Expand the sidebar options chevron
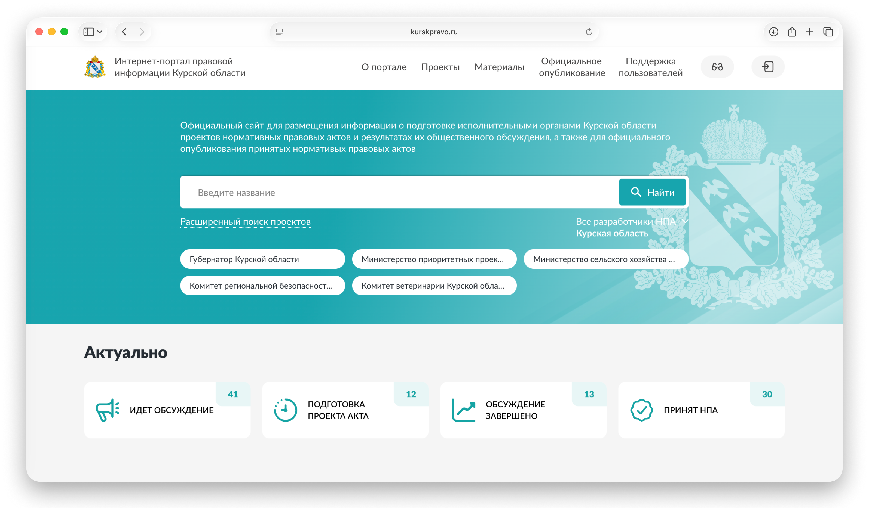 100,32
